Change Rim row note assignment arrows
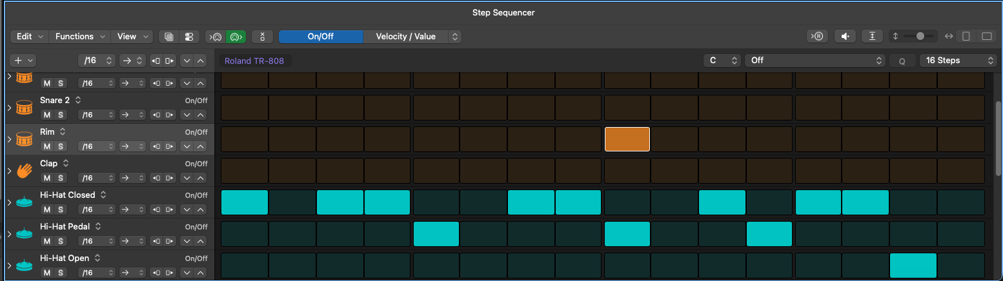The width and height of the screenshot is (1003, 281). pos(63,131)
